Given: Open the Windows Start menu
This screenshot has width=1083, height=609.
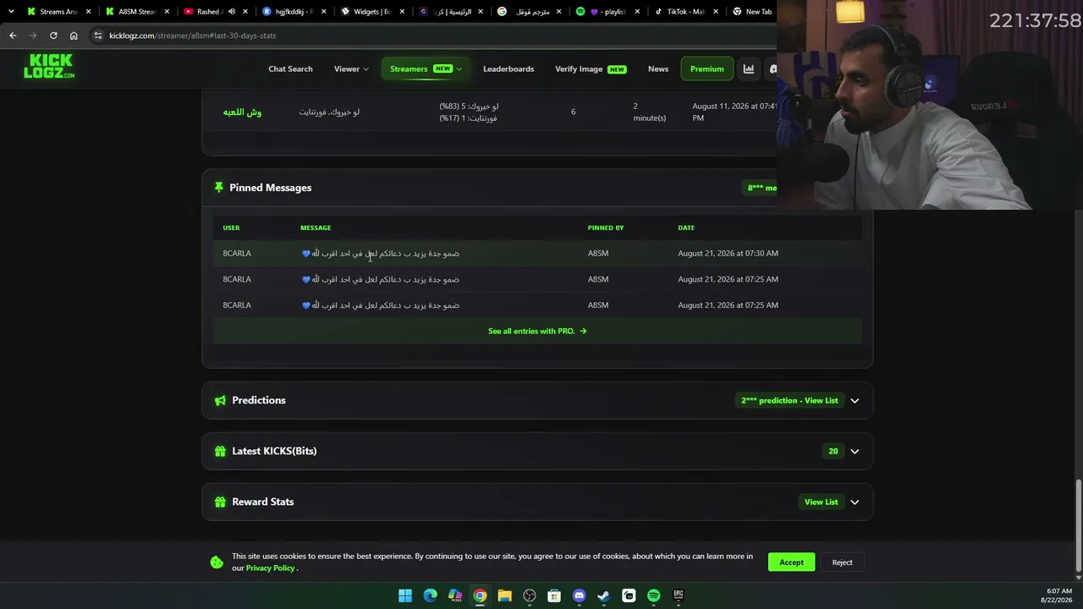Looking at the screenshot, I should click(405, 595).
